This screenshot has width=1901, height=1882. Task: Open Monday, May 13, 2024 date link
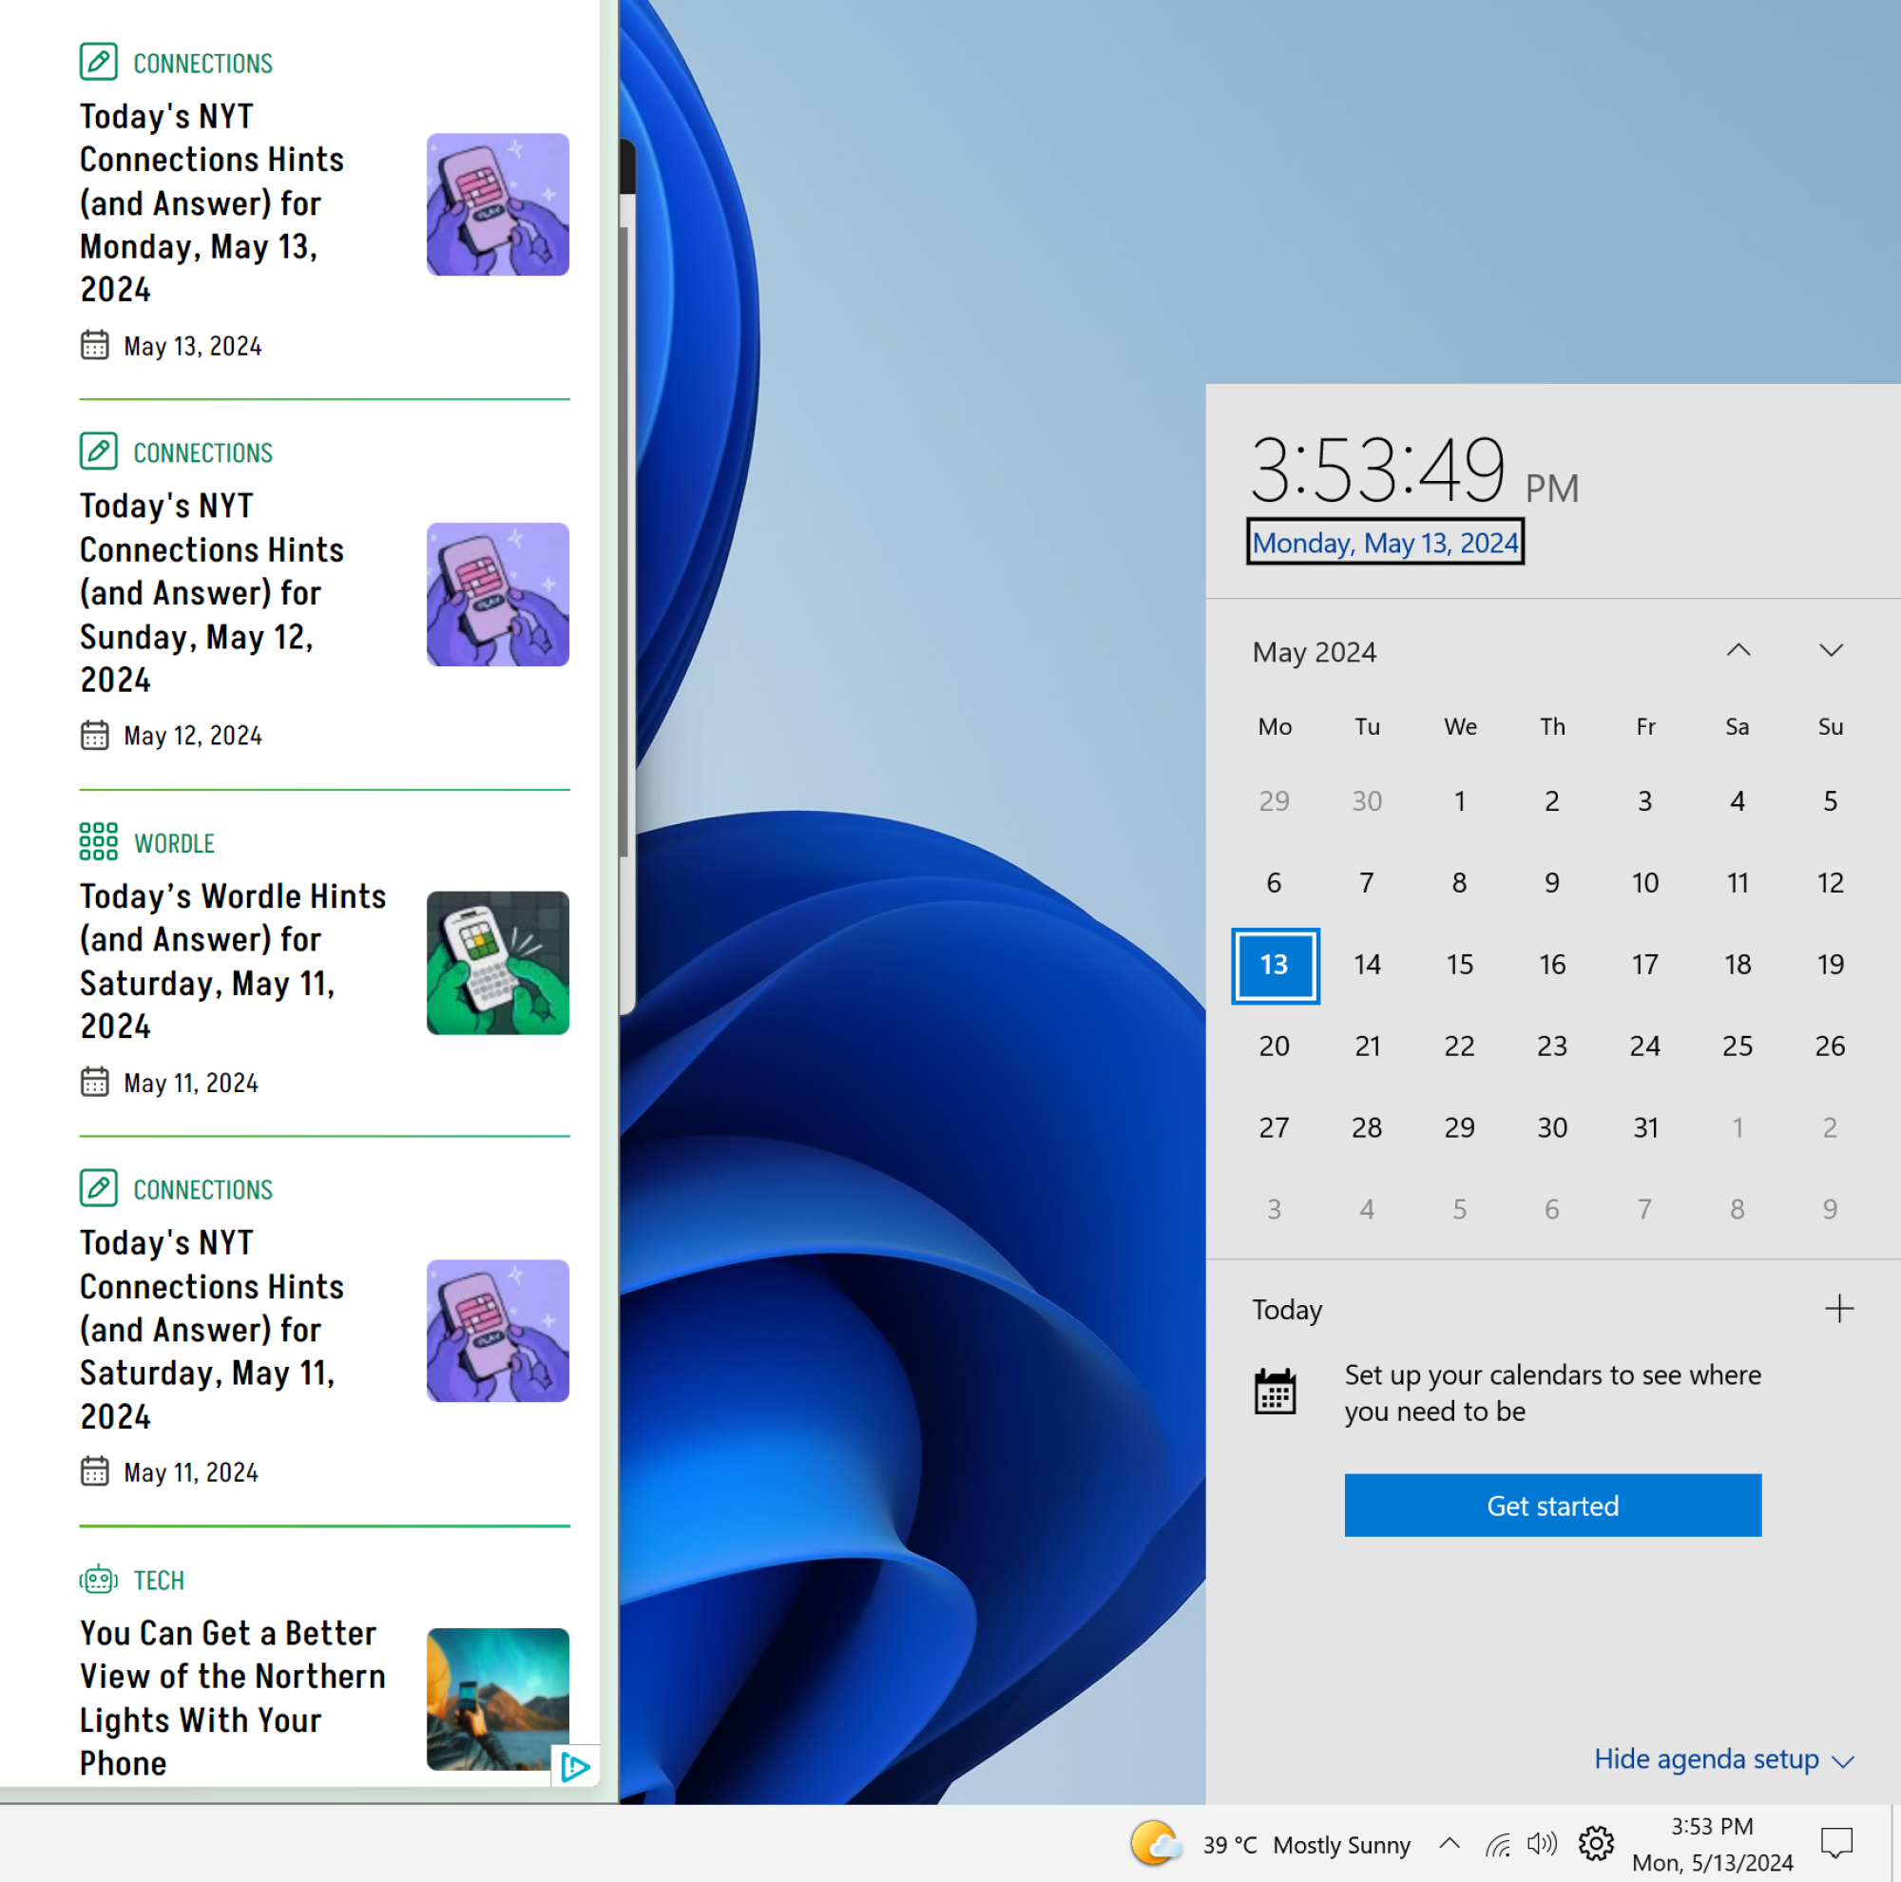point(1385,543)
